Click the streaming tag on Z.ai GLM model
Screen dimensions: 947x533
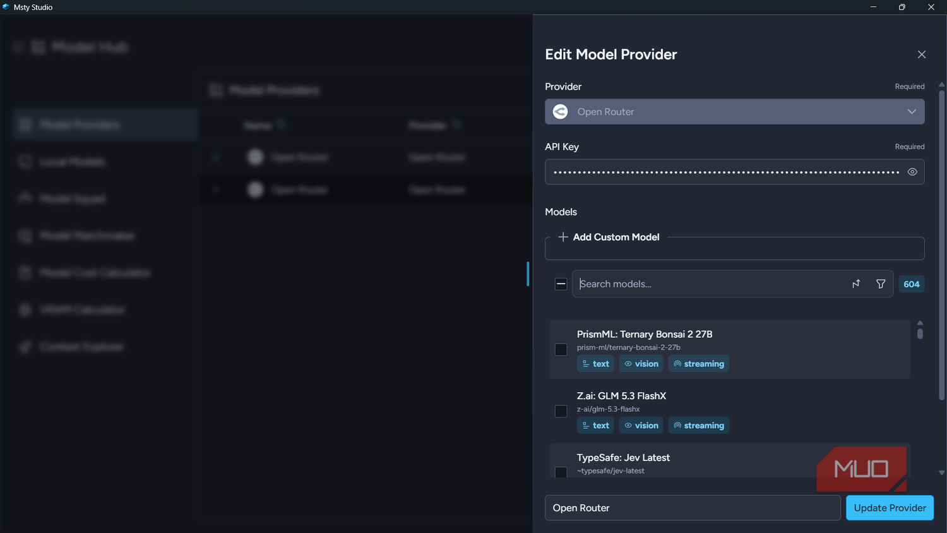[699, 426]
